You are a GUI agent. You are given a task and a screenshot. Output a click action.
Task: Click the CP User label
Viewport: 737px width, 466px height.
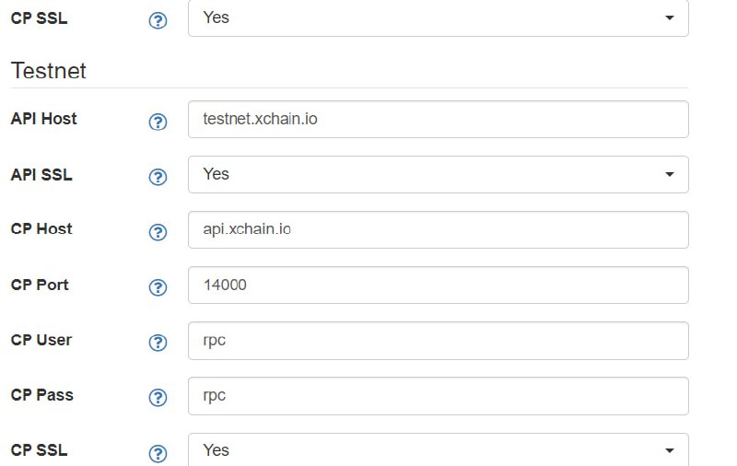click(x=41, y=340)
